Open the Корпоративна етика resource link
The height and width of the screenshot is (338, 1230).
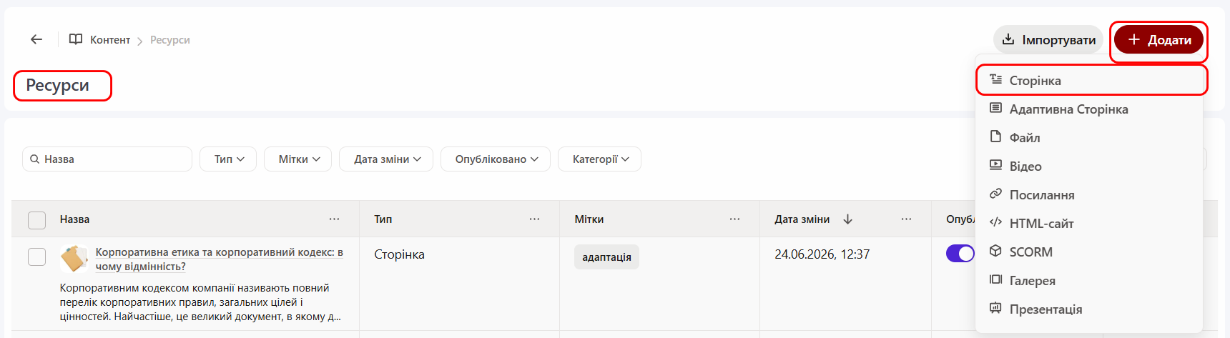pyautogui.click(x=220, y=259)
